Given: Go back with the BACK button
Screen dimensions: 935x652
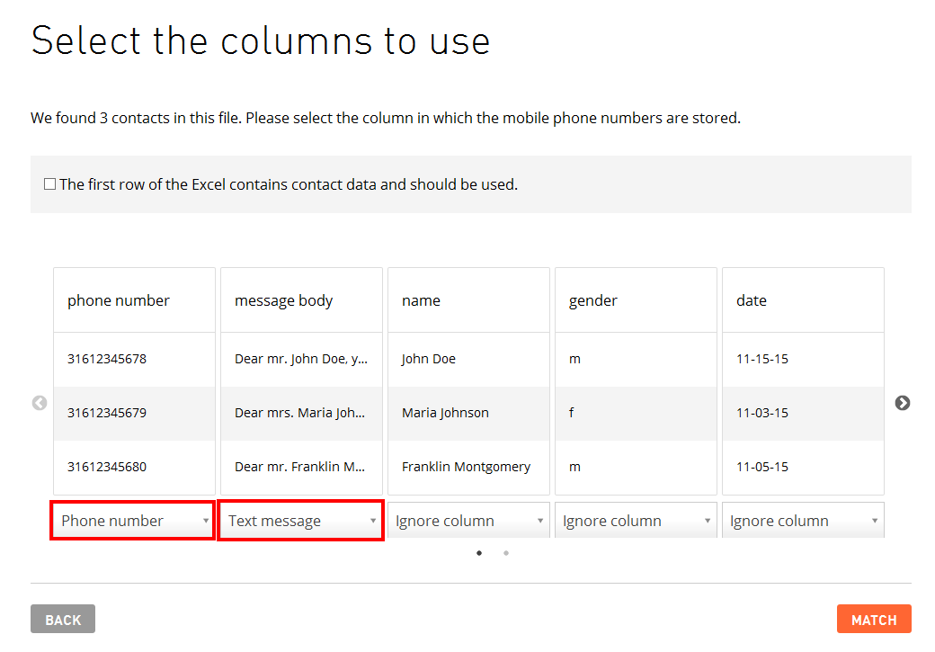Looking at the screenshot, I should pyautogui.click(x=63, y=620).
